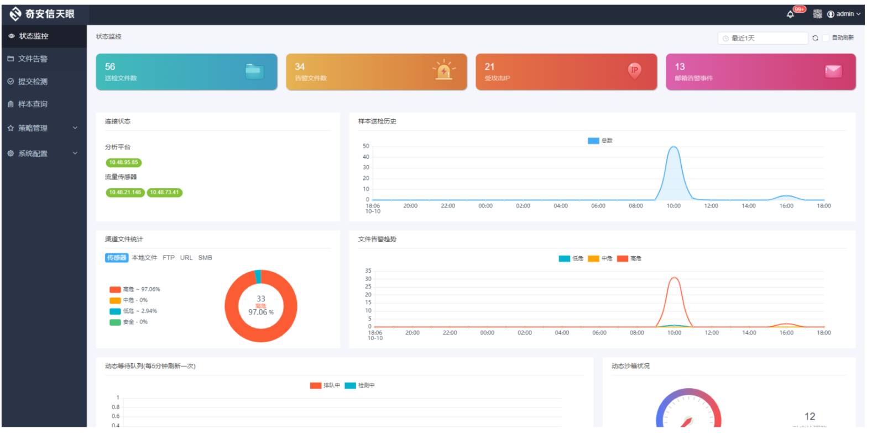Open the notification bell with 99+ badge
877x440 pixels.
(790, 14)
